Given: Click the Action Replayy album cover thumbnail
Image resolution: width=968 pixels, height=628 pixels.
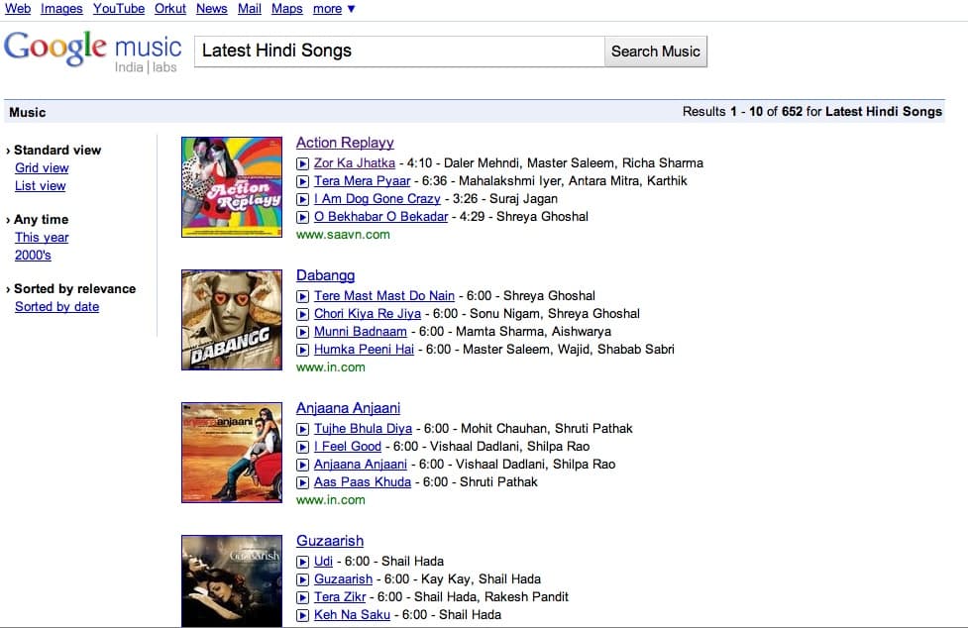Looking at the screenshot, I should pos(232,187).
